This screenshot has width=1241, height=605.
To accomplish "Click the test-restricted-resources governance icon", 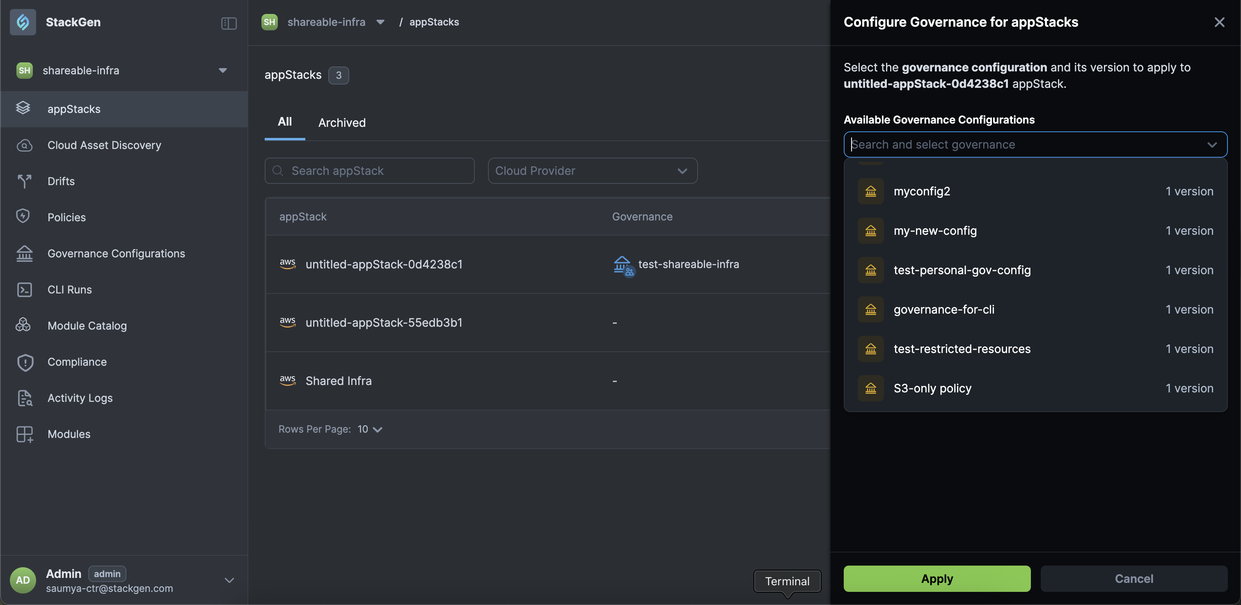I will click(x=870, y=349).
